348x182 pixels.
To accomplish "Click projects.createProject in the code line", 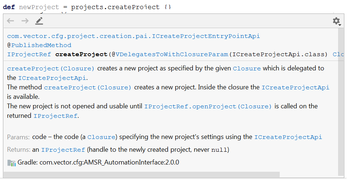I will 115,7.
